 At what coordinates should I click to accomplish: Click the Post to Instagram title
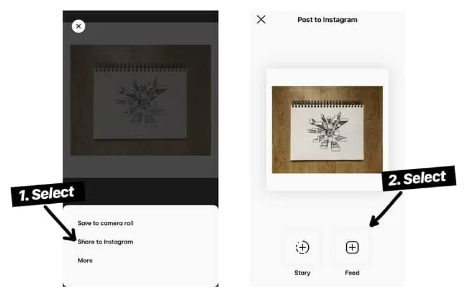[x=328, y=20]
